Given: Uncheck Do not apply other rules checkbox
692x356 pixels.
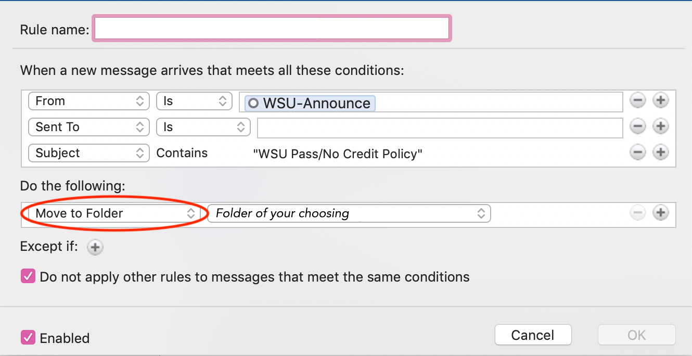Looking at the screenshot, I should (28, 276).
